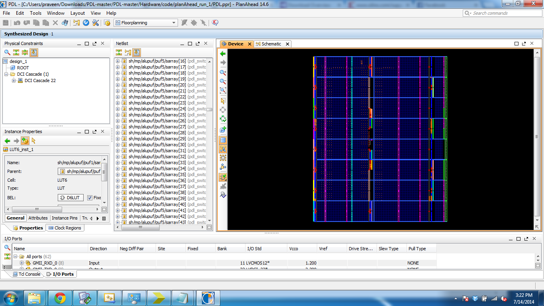This screenshot has width=544, height=306.
Task: Click the move-instance arrows icon in Device toolbar
Action: pyautogui.click(x=223, y=167)
